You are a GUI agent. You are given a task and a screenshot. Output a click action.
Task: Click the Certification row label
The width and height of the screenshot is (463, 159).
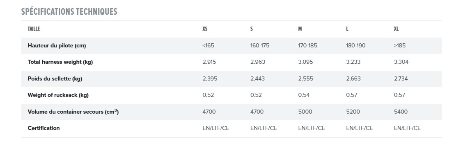click(x=44, y=128)
